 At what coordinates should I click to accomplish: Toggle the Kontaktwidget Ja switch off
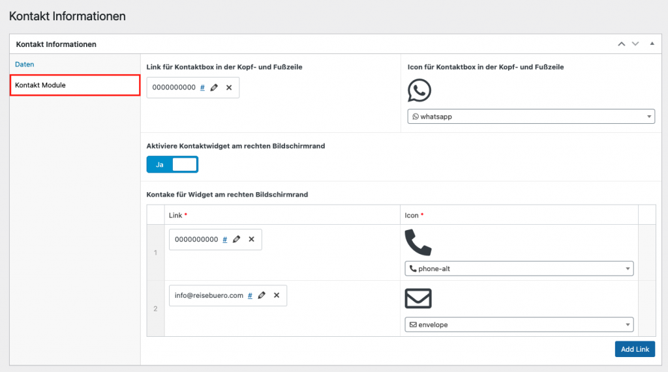click(x=172, y=165)
